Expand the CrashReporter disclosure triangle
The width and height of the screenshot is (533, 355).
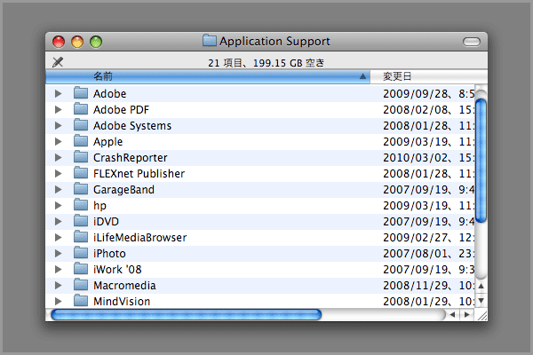pyautogui.click(x=59, y=157)
